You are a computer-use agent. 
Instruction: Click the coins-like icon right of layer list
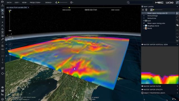pyautogui.click(x=177, y=25)
